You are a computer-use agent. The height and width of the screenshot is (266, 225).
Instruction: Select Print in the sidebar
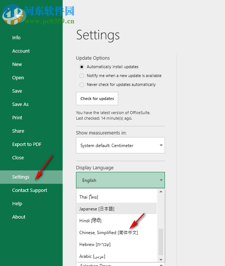[x=17, y=117]
